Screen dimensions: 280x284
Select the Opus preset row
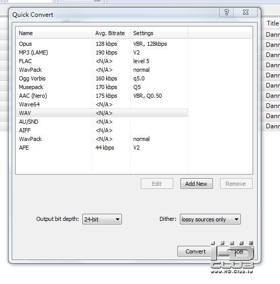102,44
